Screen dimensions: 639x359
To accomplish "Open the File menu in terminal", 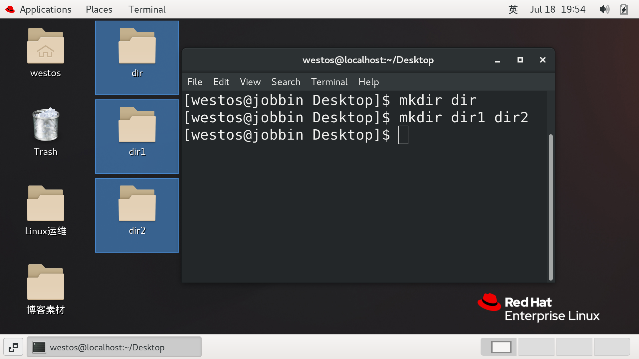I will tap(195, 82).
